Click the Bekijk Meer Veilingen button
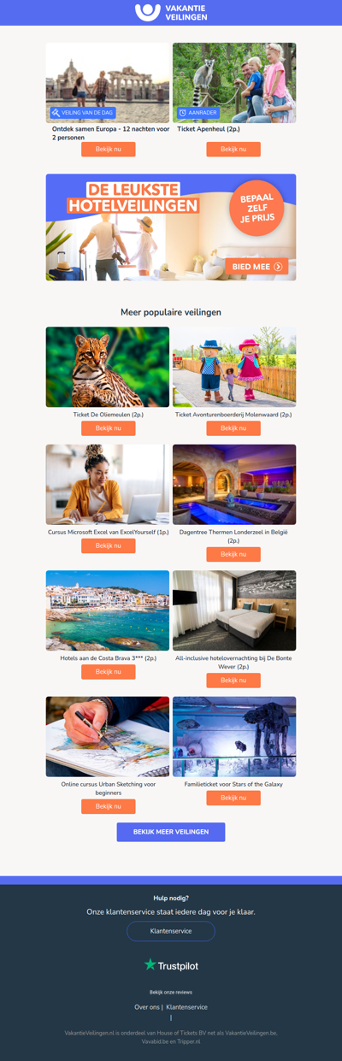This screenshot has width=342, height=1061. 171,832
